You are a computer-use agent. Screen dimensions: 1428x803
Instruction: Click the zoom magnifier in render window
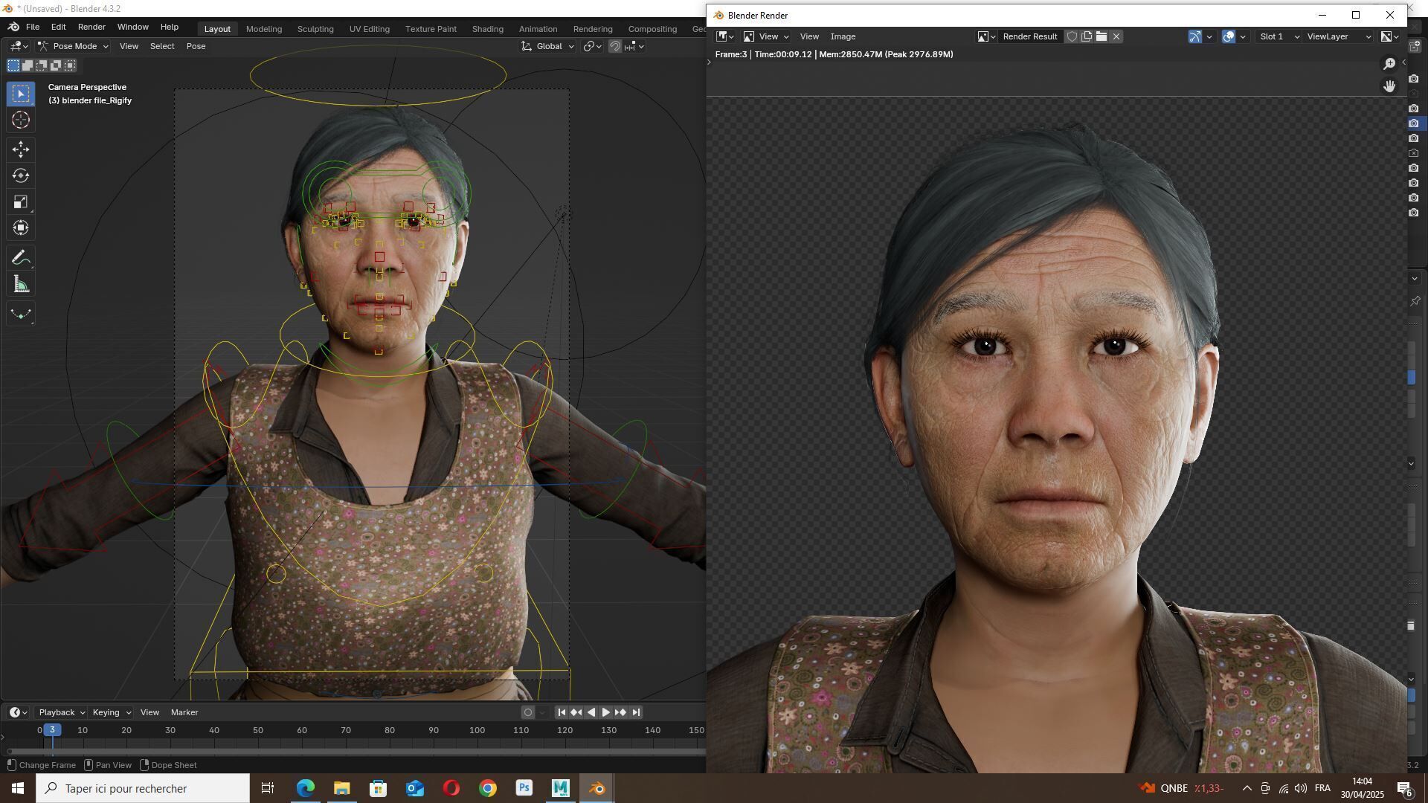coord(1389,65)
